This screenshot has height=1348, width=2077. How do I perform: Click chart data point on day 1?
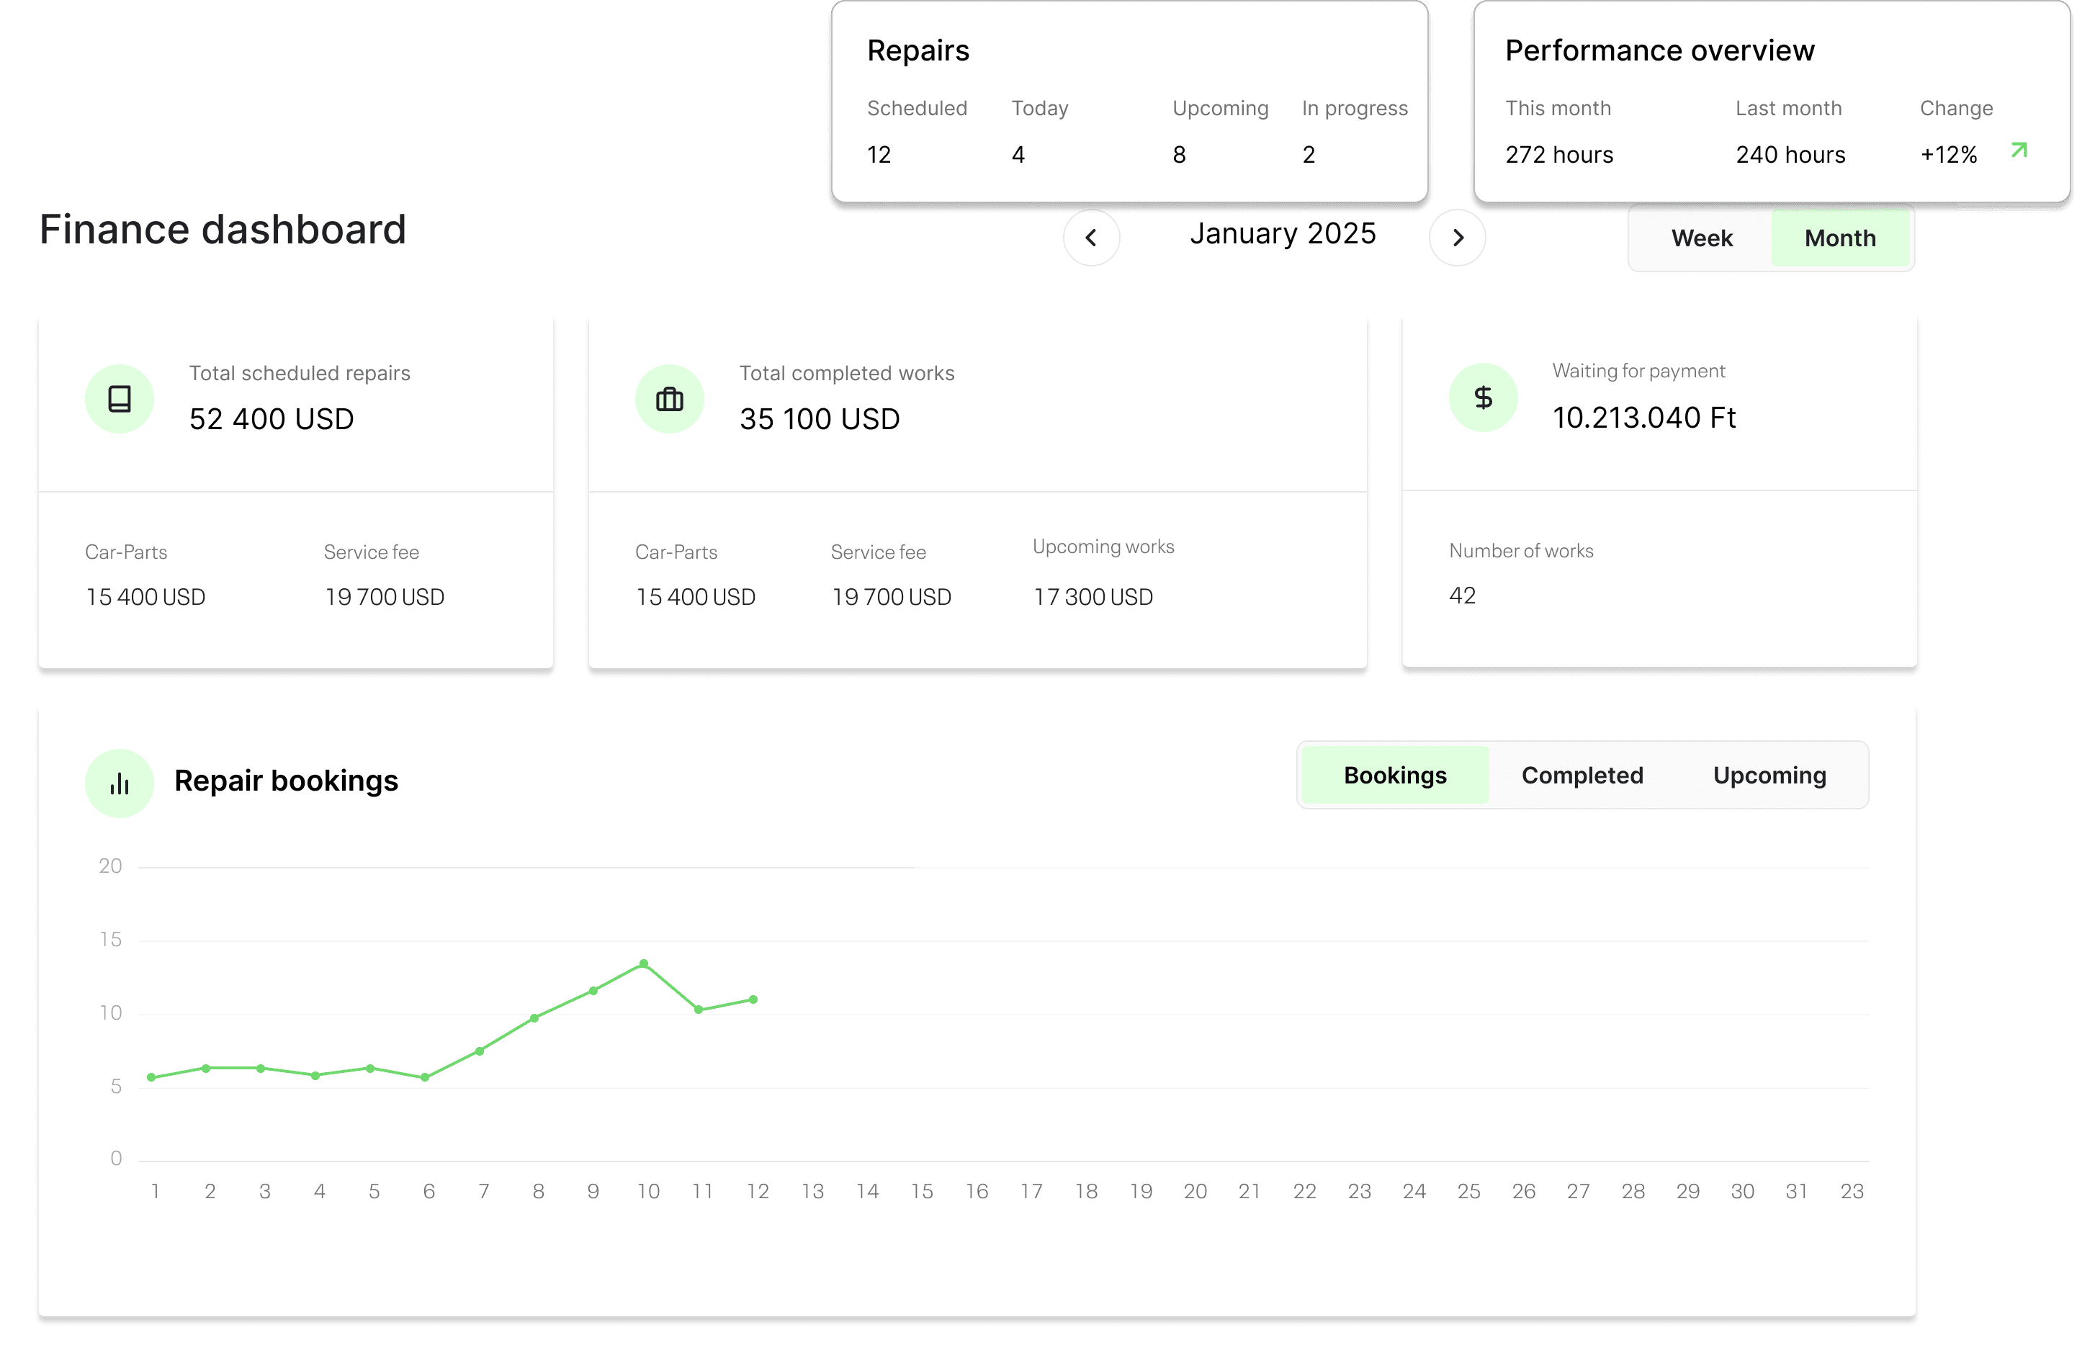coord(151,1077)
